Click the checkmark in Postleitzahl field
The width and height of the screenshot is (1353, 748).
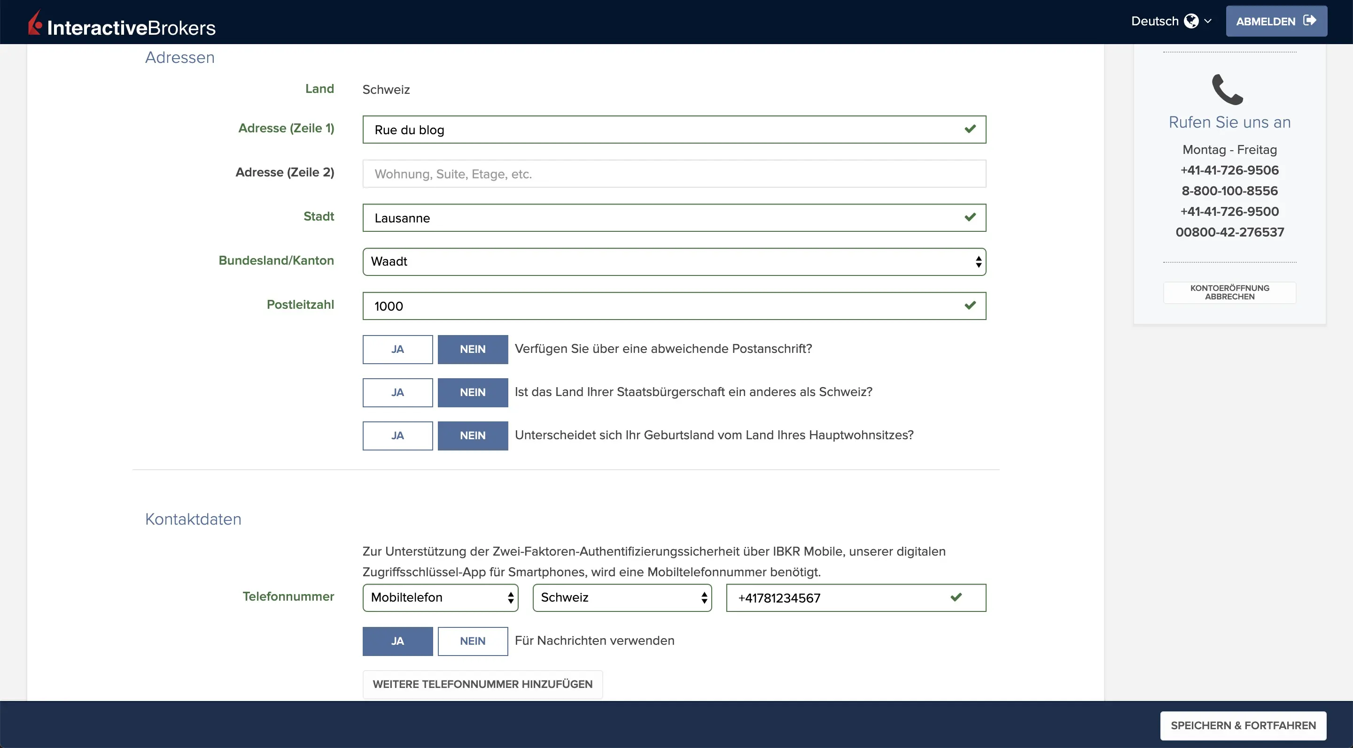pyautogui.click(x=970, y=305)
